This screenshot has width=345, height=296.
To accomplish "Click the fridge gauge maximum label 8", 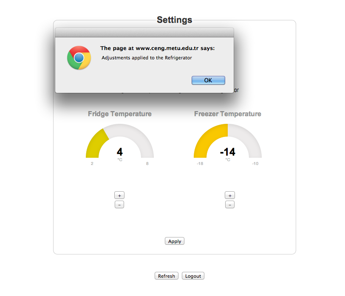I will coord(147,164).
